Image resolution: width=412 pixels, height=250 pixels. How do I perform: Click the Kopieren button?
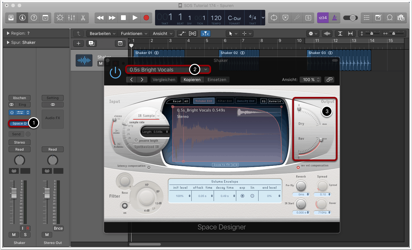tap(192, 79)
